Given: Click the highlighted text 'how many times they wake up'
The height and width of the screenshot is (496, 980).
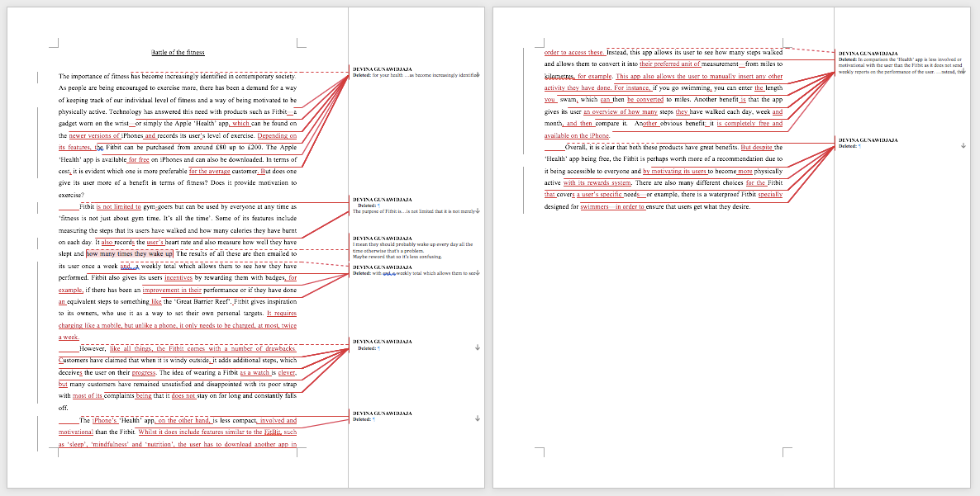Looking at the screenshot, I should pos(130,254).
